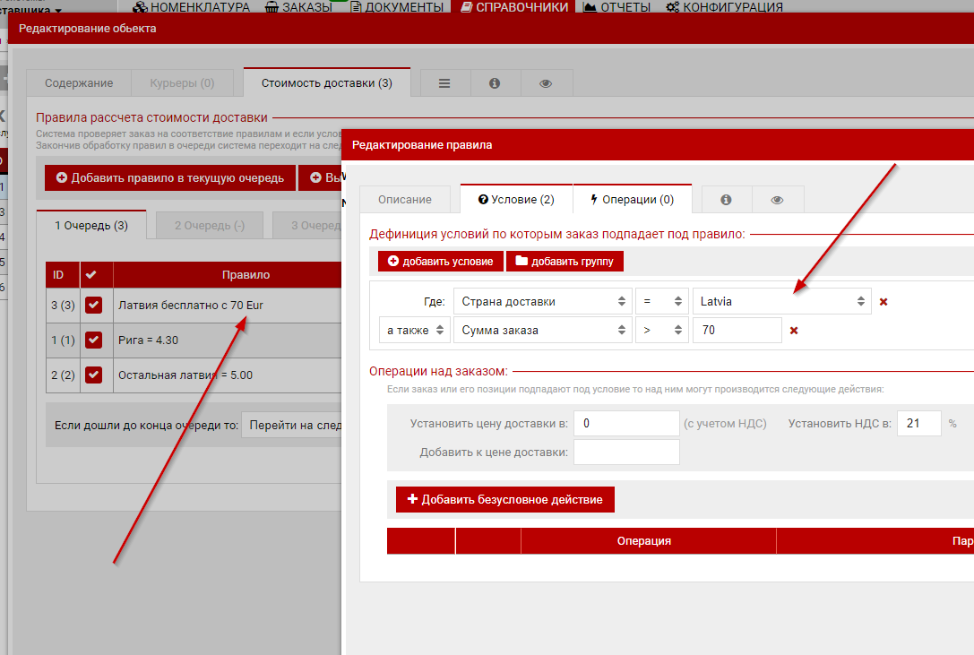Click the check mark column header icon
This screenshot has width=974, height=655.
(91, 274)
